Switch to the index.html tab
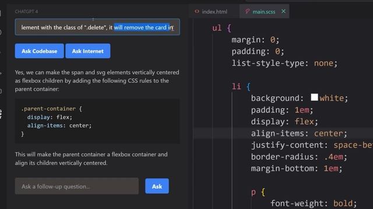Image resolution: width=373 pixels, height=209 pixels. [214, 12]
